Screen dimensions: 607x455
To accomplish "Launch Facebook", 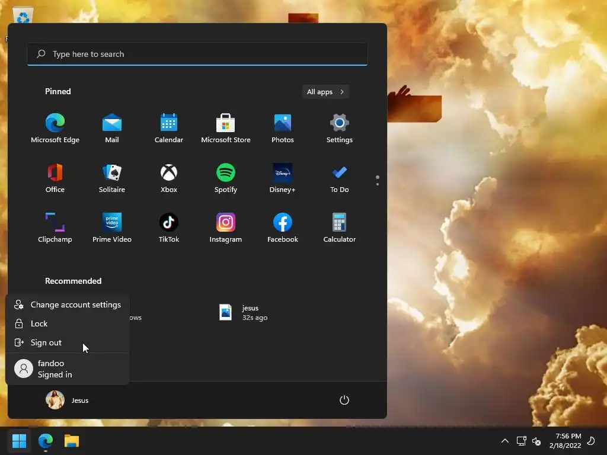I will (x=283, y=228).
